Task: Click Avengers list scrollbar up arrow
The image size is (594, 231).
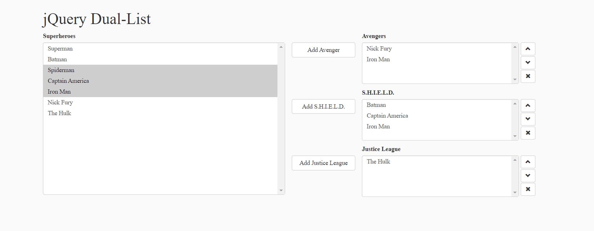Action: click(515, 47)
